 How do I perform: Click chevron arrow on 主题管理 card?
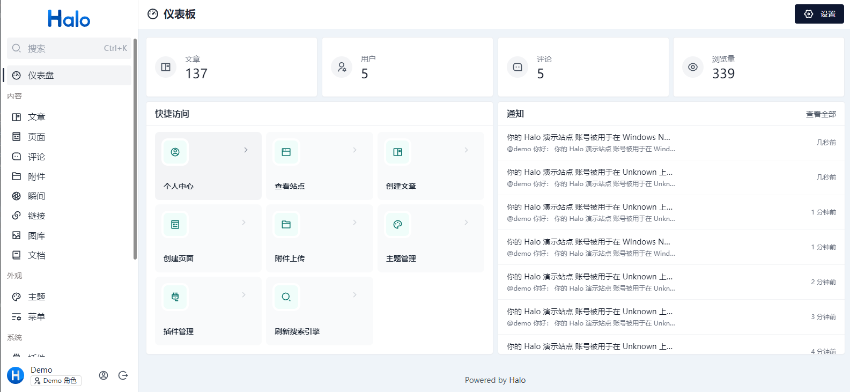466,223
